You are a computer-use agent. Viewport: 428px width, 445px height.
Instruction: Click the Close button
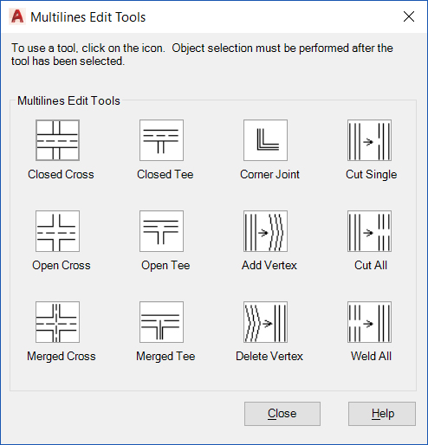tap(282, 414)
